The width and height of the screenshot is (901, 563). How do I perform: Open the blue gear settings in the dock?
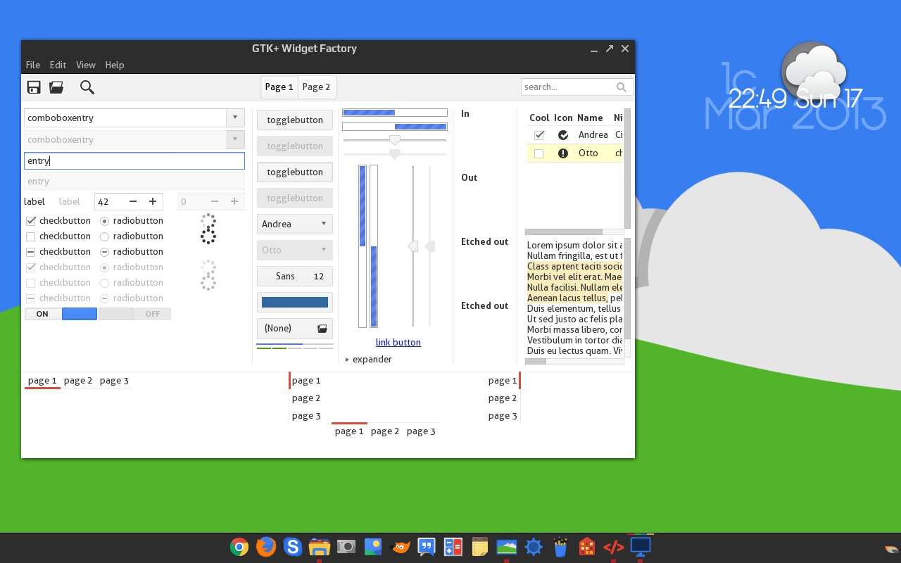point(534,547)
